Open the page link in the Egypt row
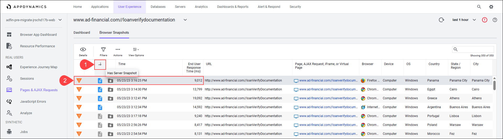The height and width of the screenshot is (139, 503). click(328, 89)
